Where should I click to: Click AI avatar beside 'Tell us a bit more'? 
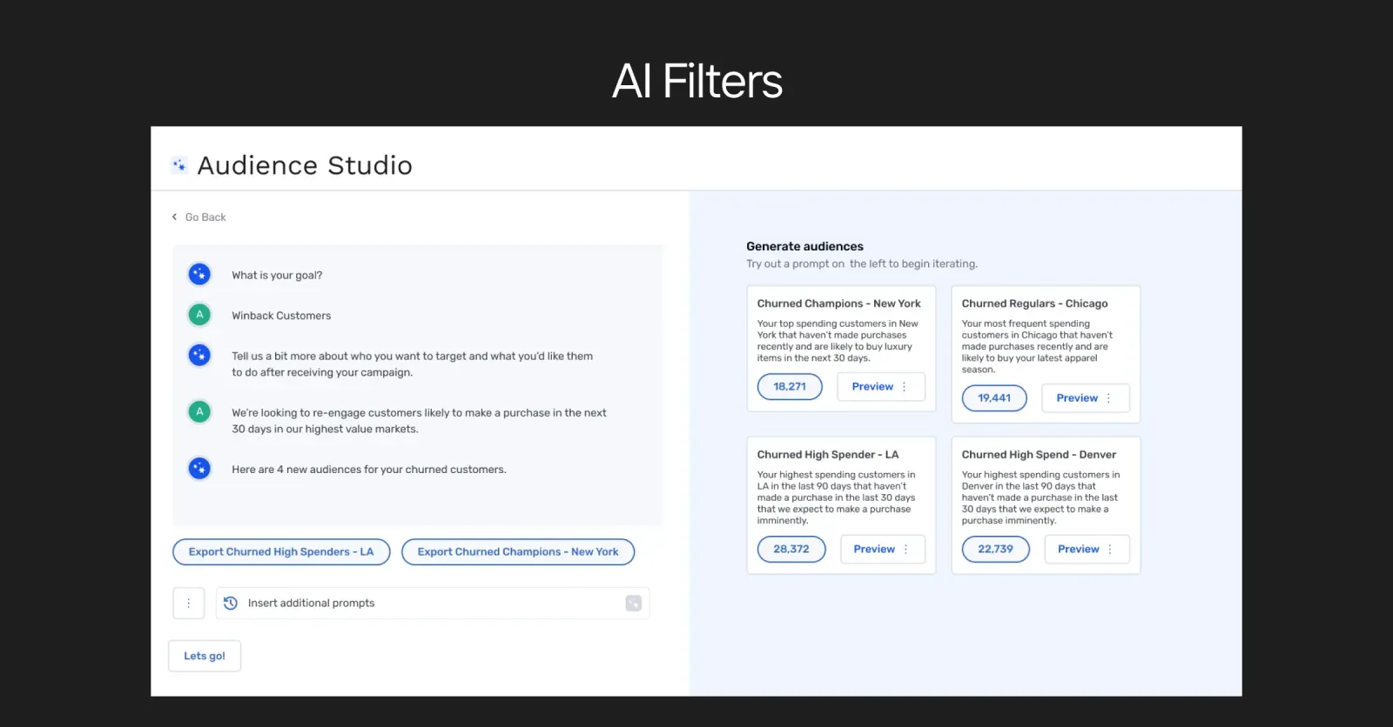pos(199,355)
